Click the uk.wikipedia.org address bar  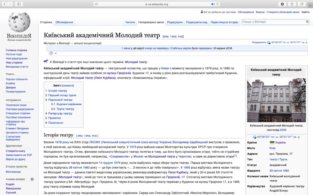156,4
